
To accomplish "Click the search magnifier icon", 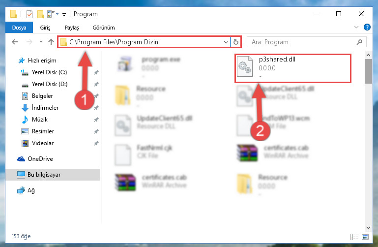I will pos(359,42).
